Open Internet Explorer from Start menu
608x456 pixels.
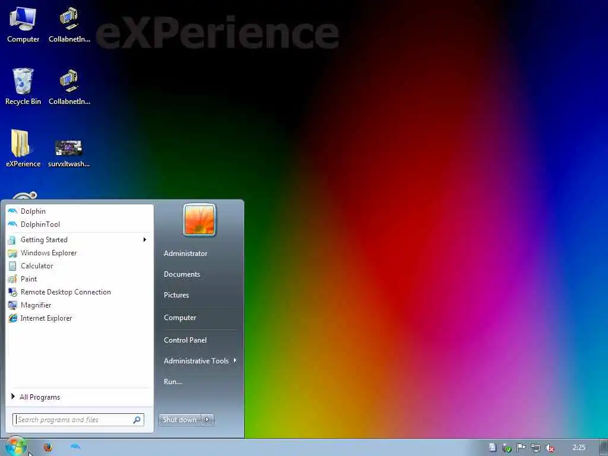pos(79,318)
